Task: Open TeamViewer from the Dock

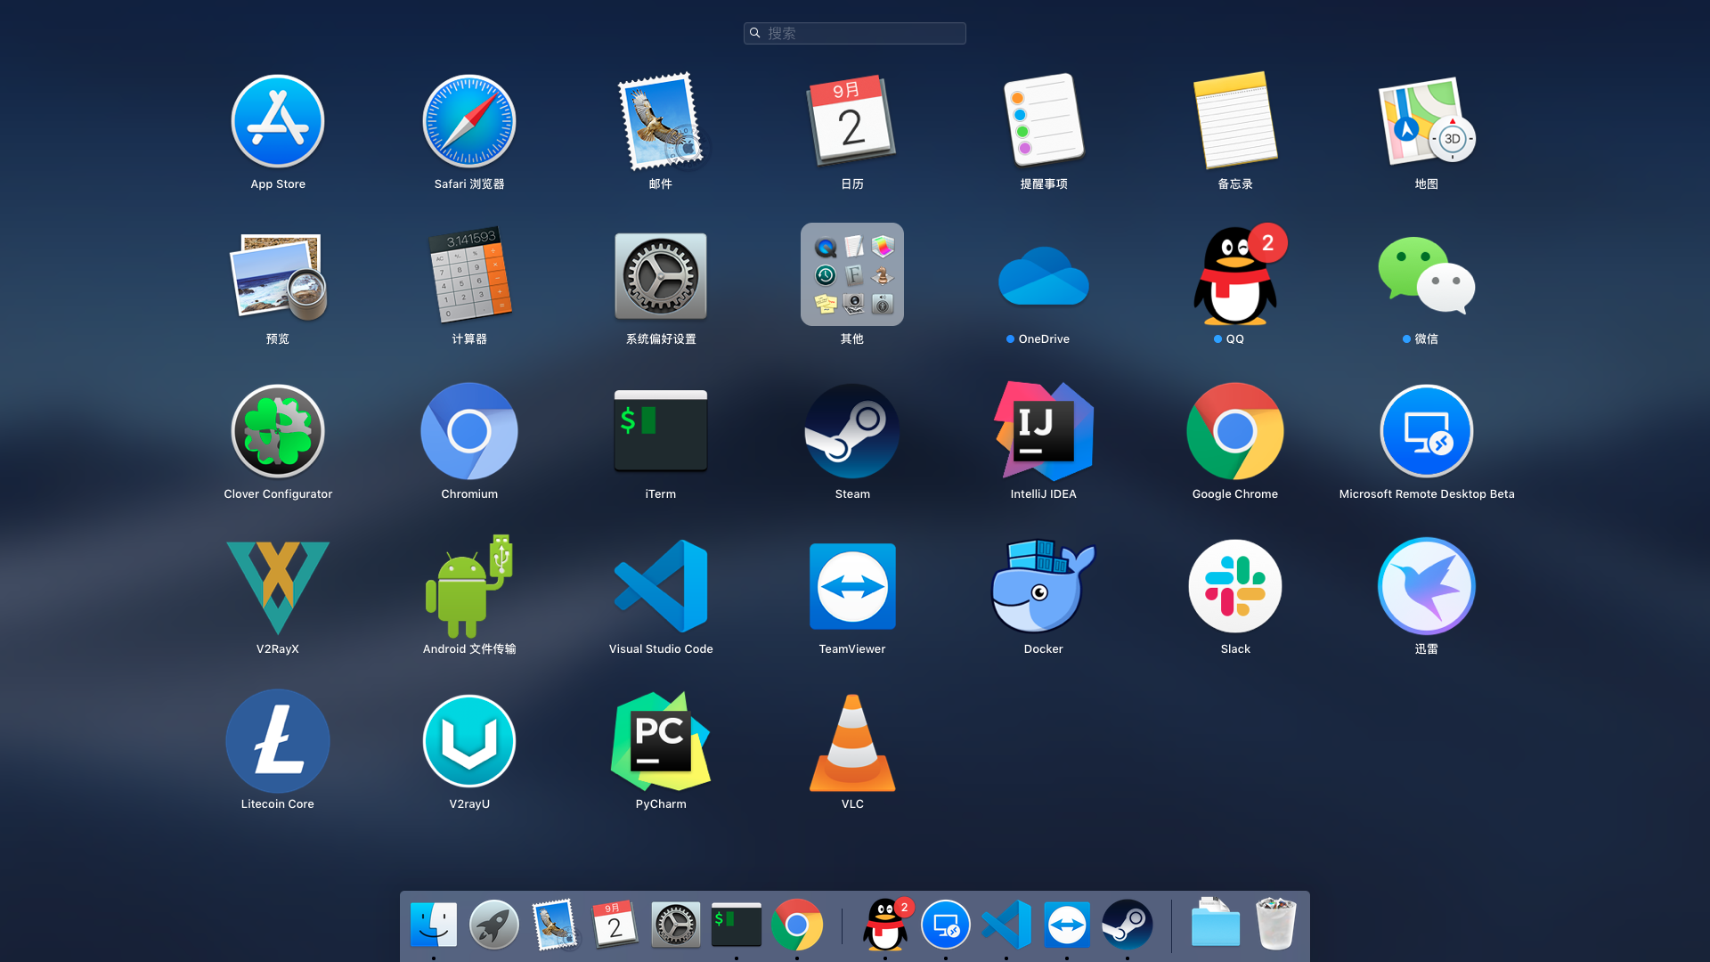Action: pos(1067,925)
